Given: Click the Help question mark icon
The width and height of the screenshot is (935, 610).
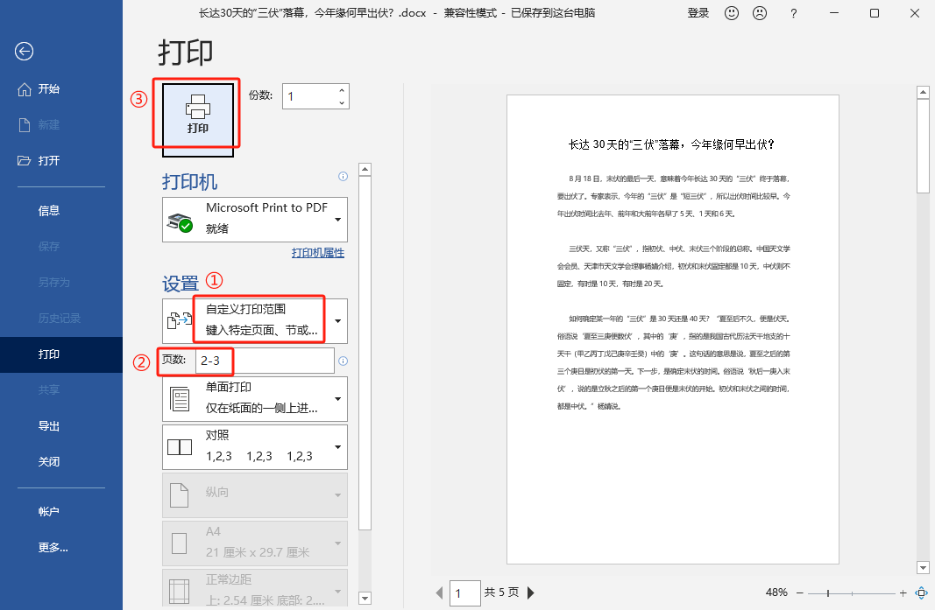Looking at the screenshot, I should 793,13.
